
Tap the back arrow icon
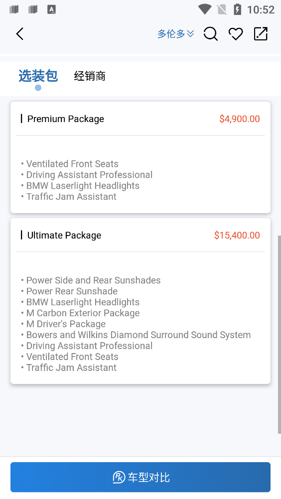click(x=20, y=34)
